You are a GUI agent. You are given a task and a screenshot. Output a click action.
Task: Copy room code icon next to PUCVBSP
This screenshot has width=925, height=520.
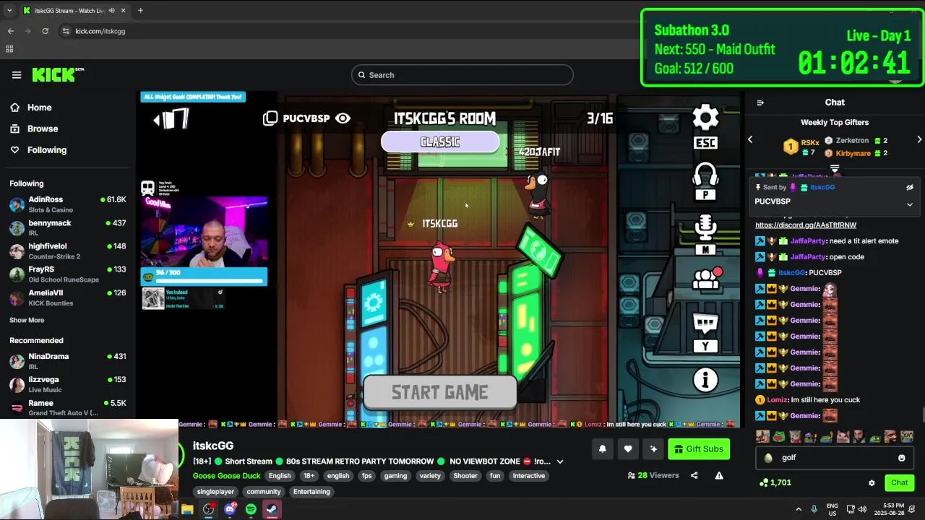(270, 118)
